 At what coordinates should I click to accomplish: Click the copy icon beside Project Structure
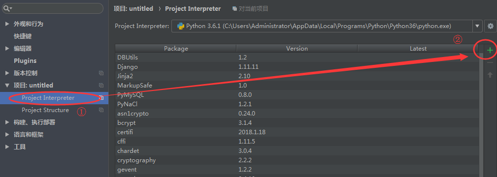pyautogui.click(x=101, y=110)
